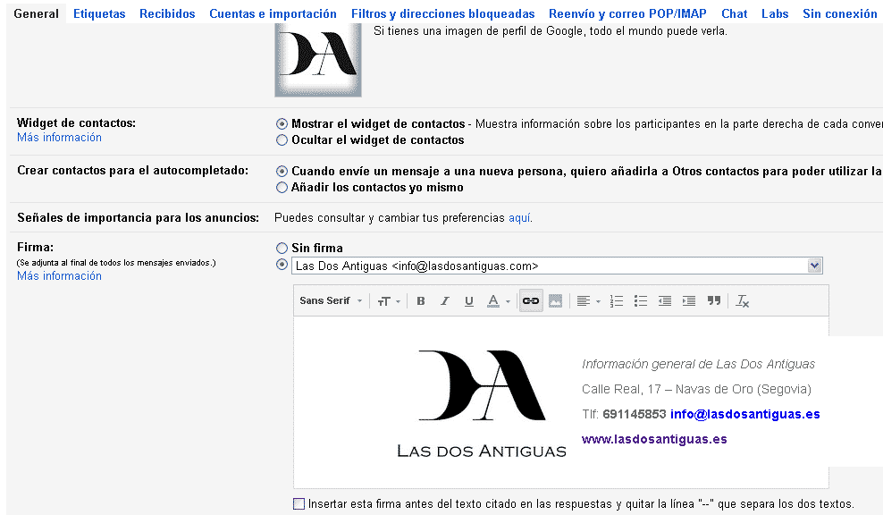Open the Sans Serif font dropdown
Screen dimensions: 883x515
331,301
